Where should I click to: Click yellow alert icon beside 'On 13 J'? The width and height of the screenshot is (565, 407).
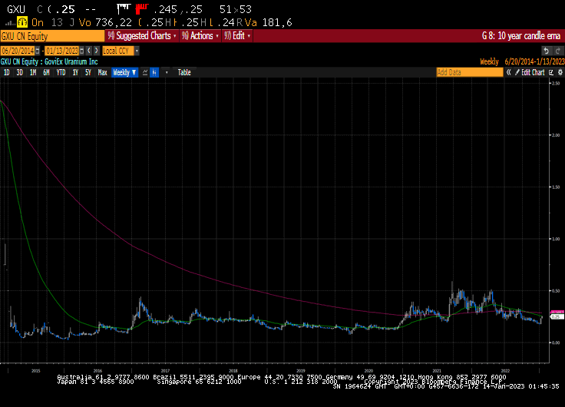pyautogui.click(x=22, y=22)
